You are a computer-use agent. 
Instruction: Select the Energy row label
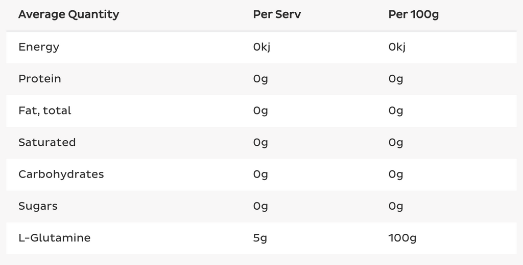(x=39, y=47)
